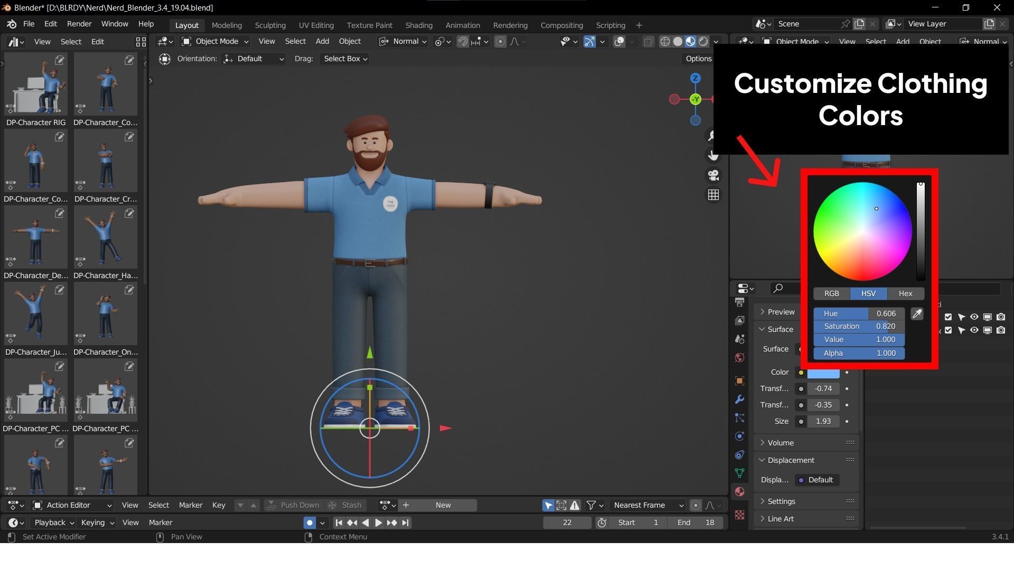Click the Blender logo menu icon
This screenshot has height=570, width=1014.
(12, 24)
